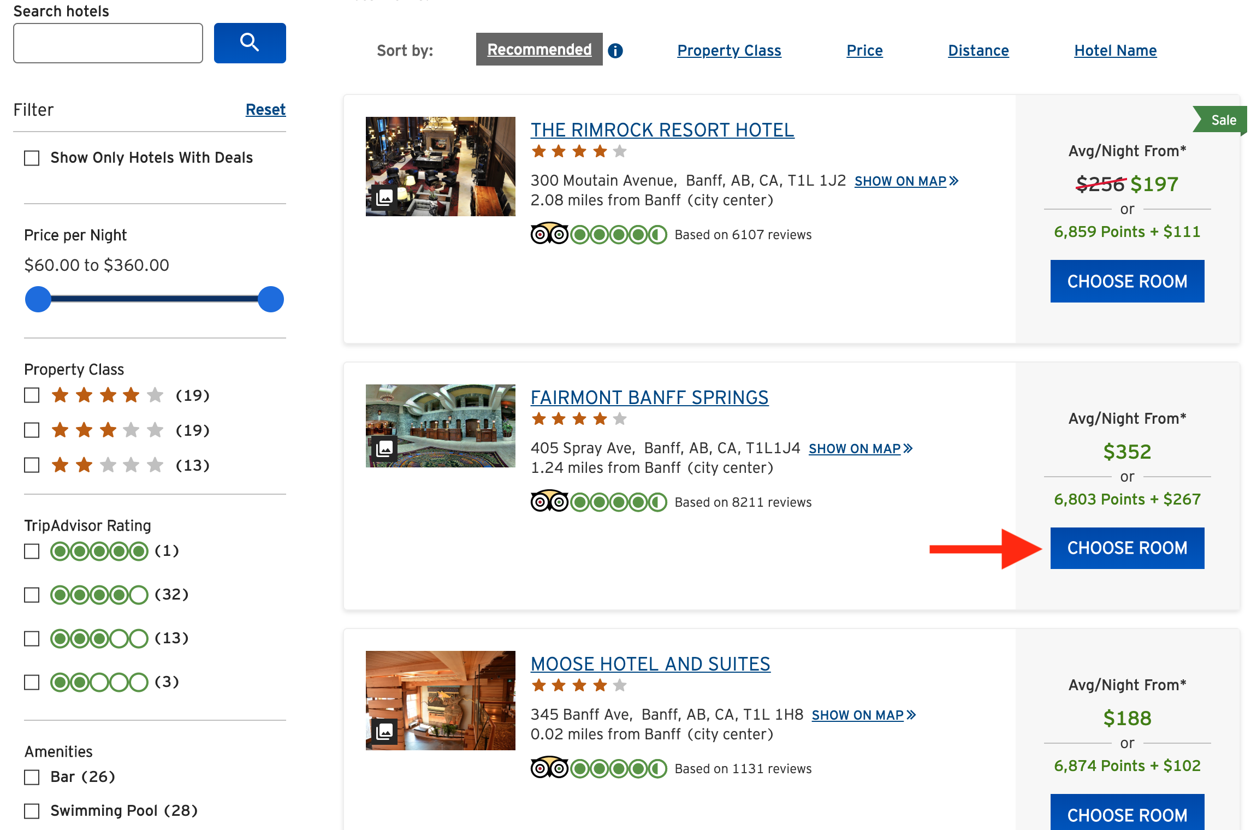1257x830 pixels.
Task: Click the Rimrock Resort TripAdvisor owl logo
Action: pos(549,234)
